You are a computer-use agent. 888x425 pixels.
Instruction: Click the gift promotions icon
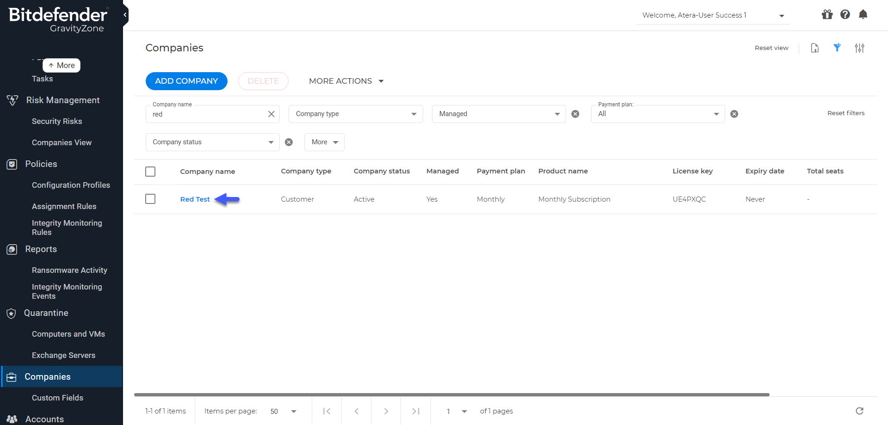827,14
